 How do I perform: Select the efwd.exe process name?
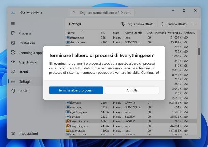[x=75, y=107]
